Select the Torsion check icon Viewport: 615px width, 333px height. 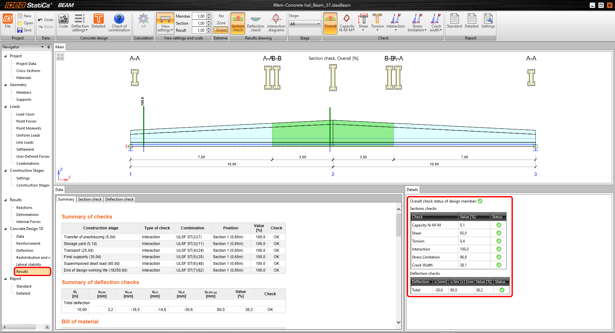377,22
